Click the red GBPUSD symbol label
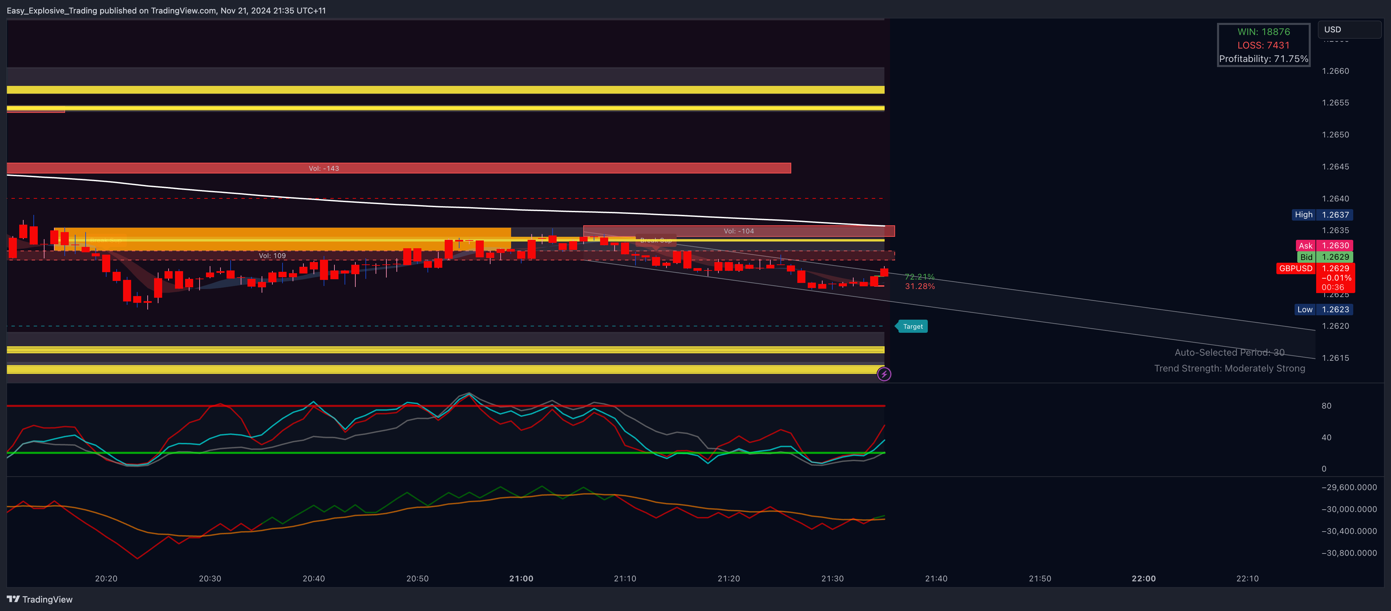1391x611 pixels. [1295, 268]
